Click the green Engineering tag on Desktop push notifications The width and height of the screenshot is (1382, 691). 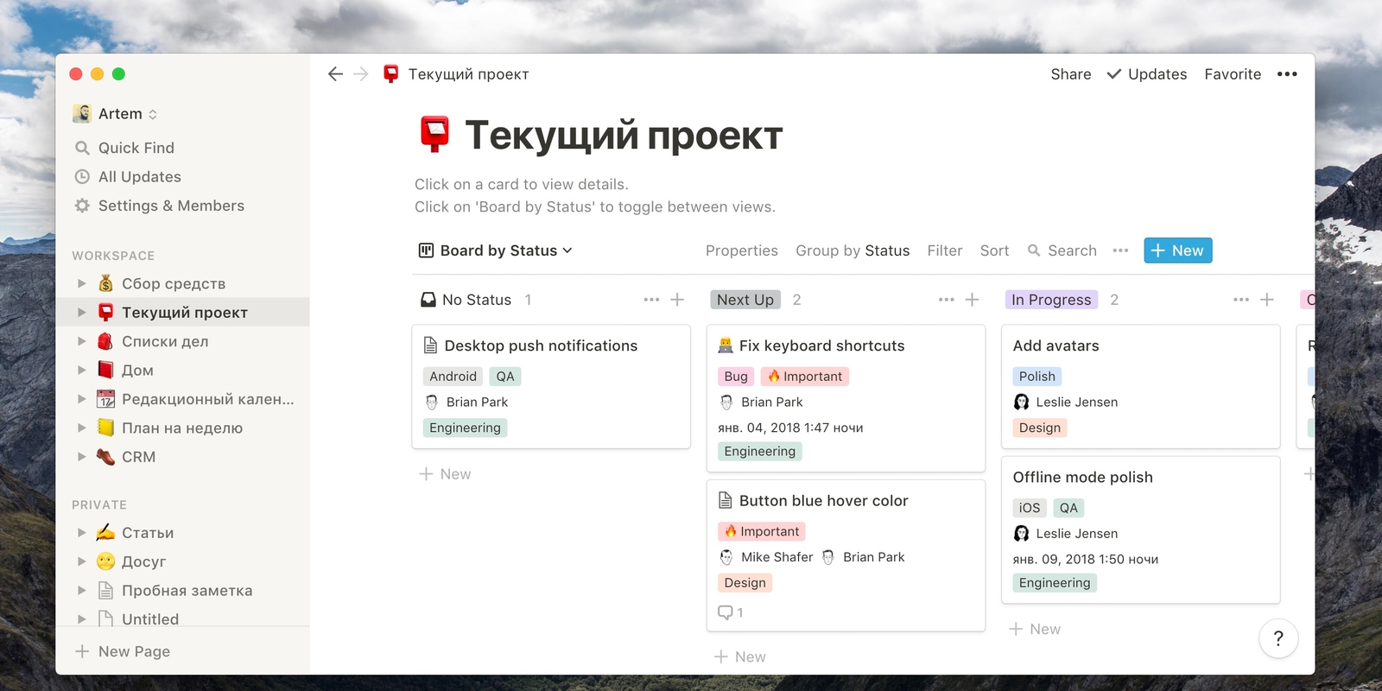click(x=465, y=428)
